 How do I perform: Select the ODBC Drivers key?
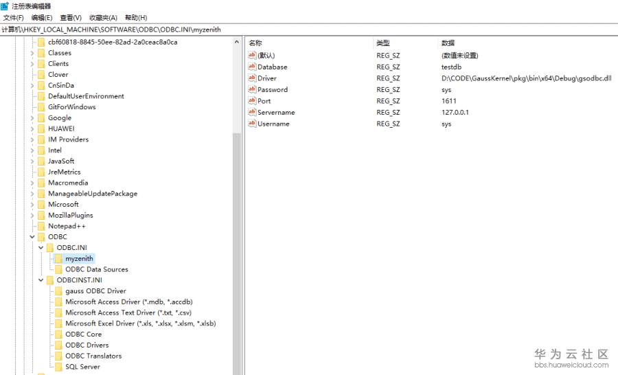(x=87, y=345)
